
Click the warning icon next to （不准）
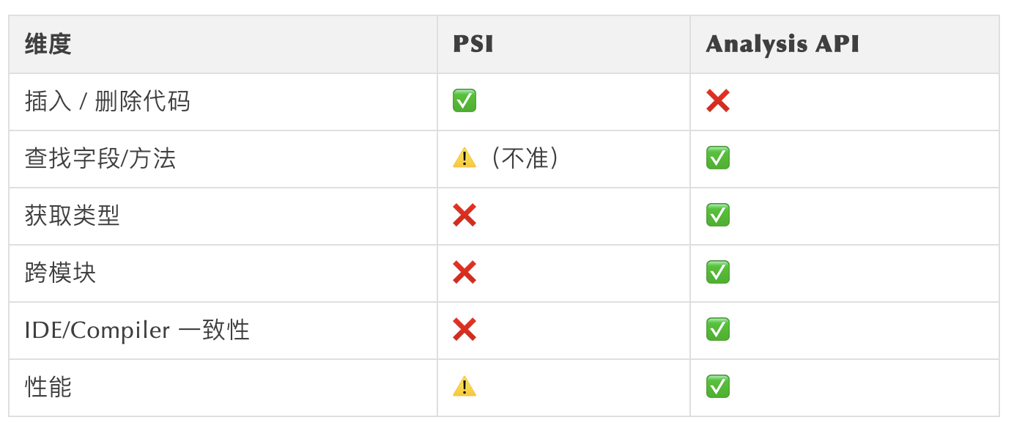465,158
